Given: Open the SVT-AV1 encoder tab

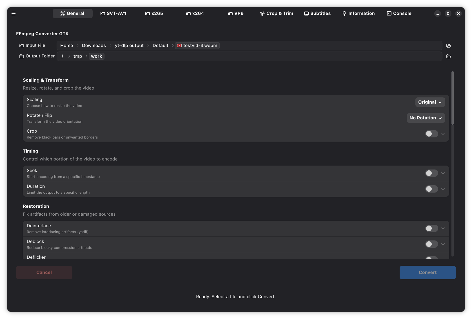Looking at the screenshot, I should 113,14.
